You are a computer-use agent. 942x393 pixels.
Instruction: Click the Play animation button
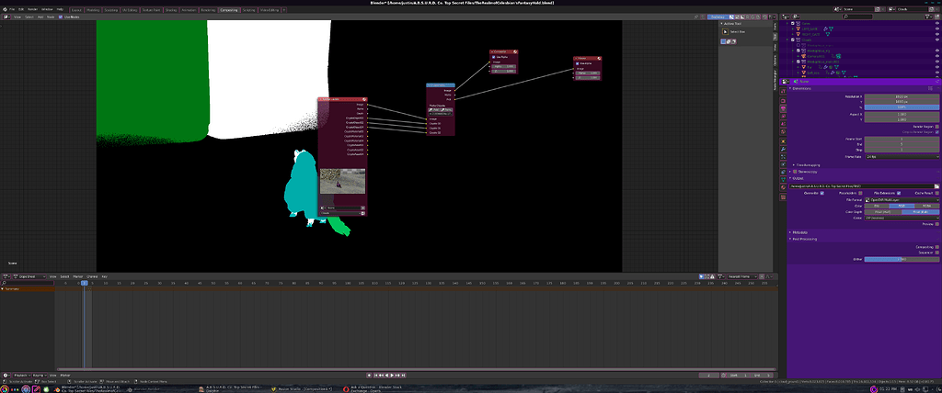(x=392, y=375)
